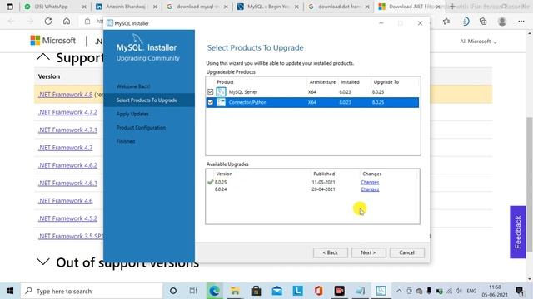Select the Apply Updates step
Viewport: 533px width, 299px height.
[x=132, y=114]
